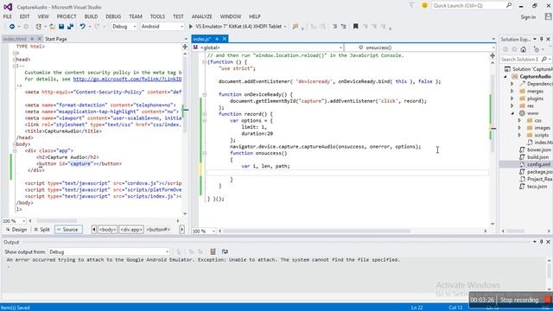
Task: Switch to Design view
Action: tap(16, 230)
